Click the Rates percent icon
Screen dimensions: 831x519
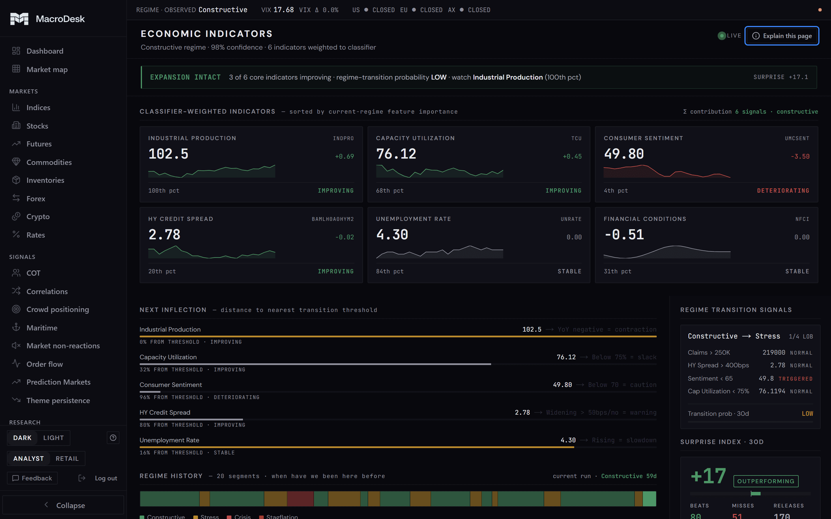coord(16,234)
